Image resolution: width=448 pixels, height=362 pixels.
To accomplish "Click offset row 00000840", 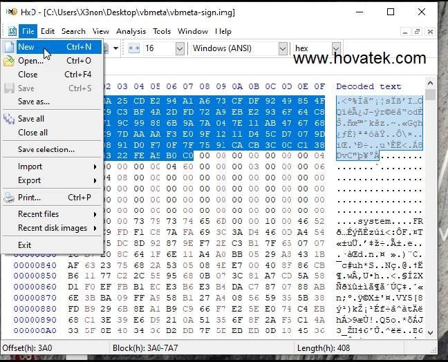I will click(35, 265).
